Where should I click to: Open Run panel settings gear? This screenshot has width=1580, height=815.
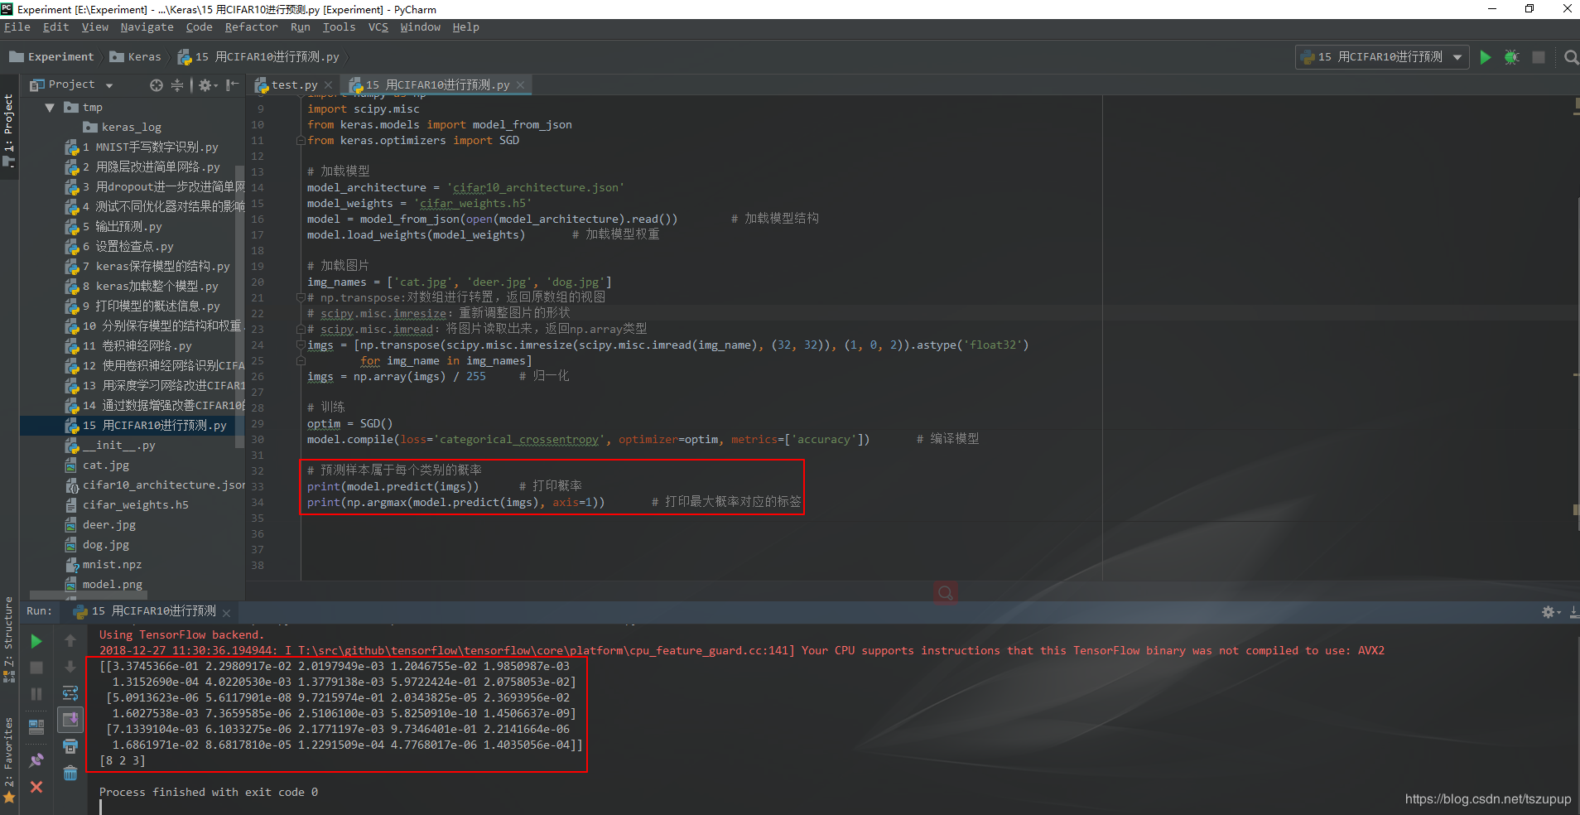pyautogui.click(x=1550, y=612)
